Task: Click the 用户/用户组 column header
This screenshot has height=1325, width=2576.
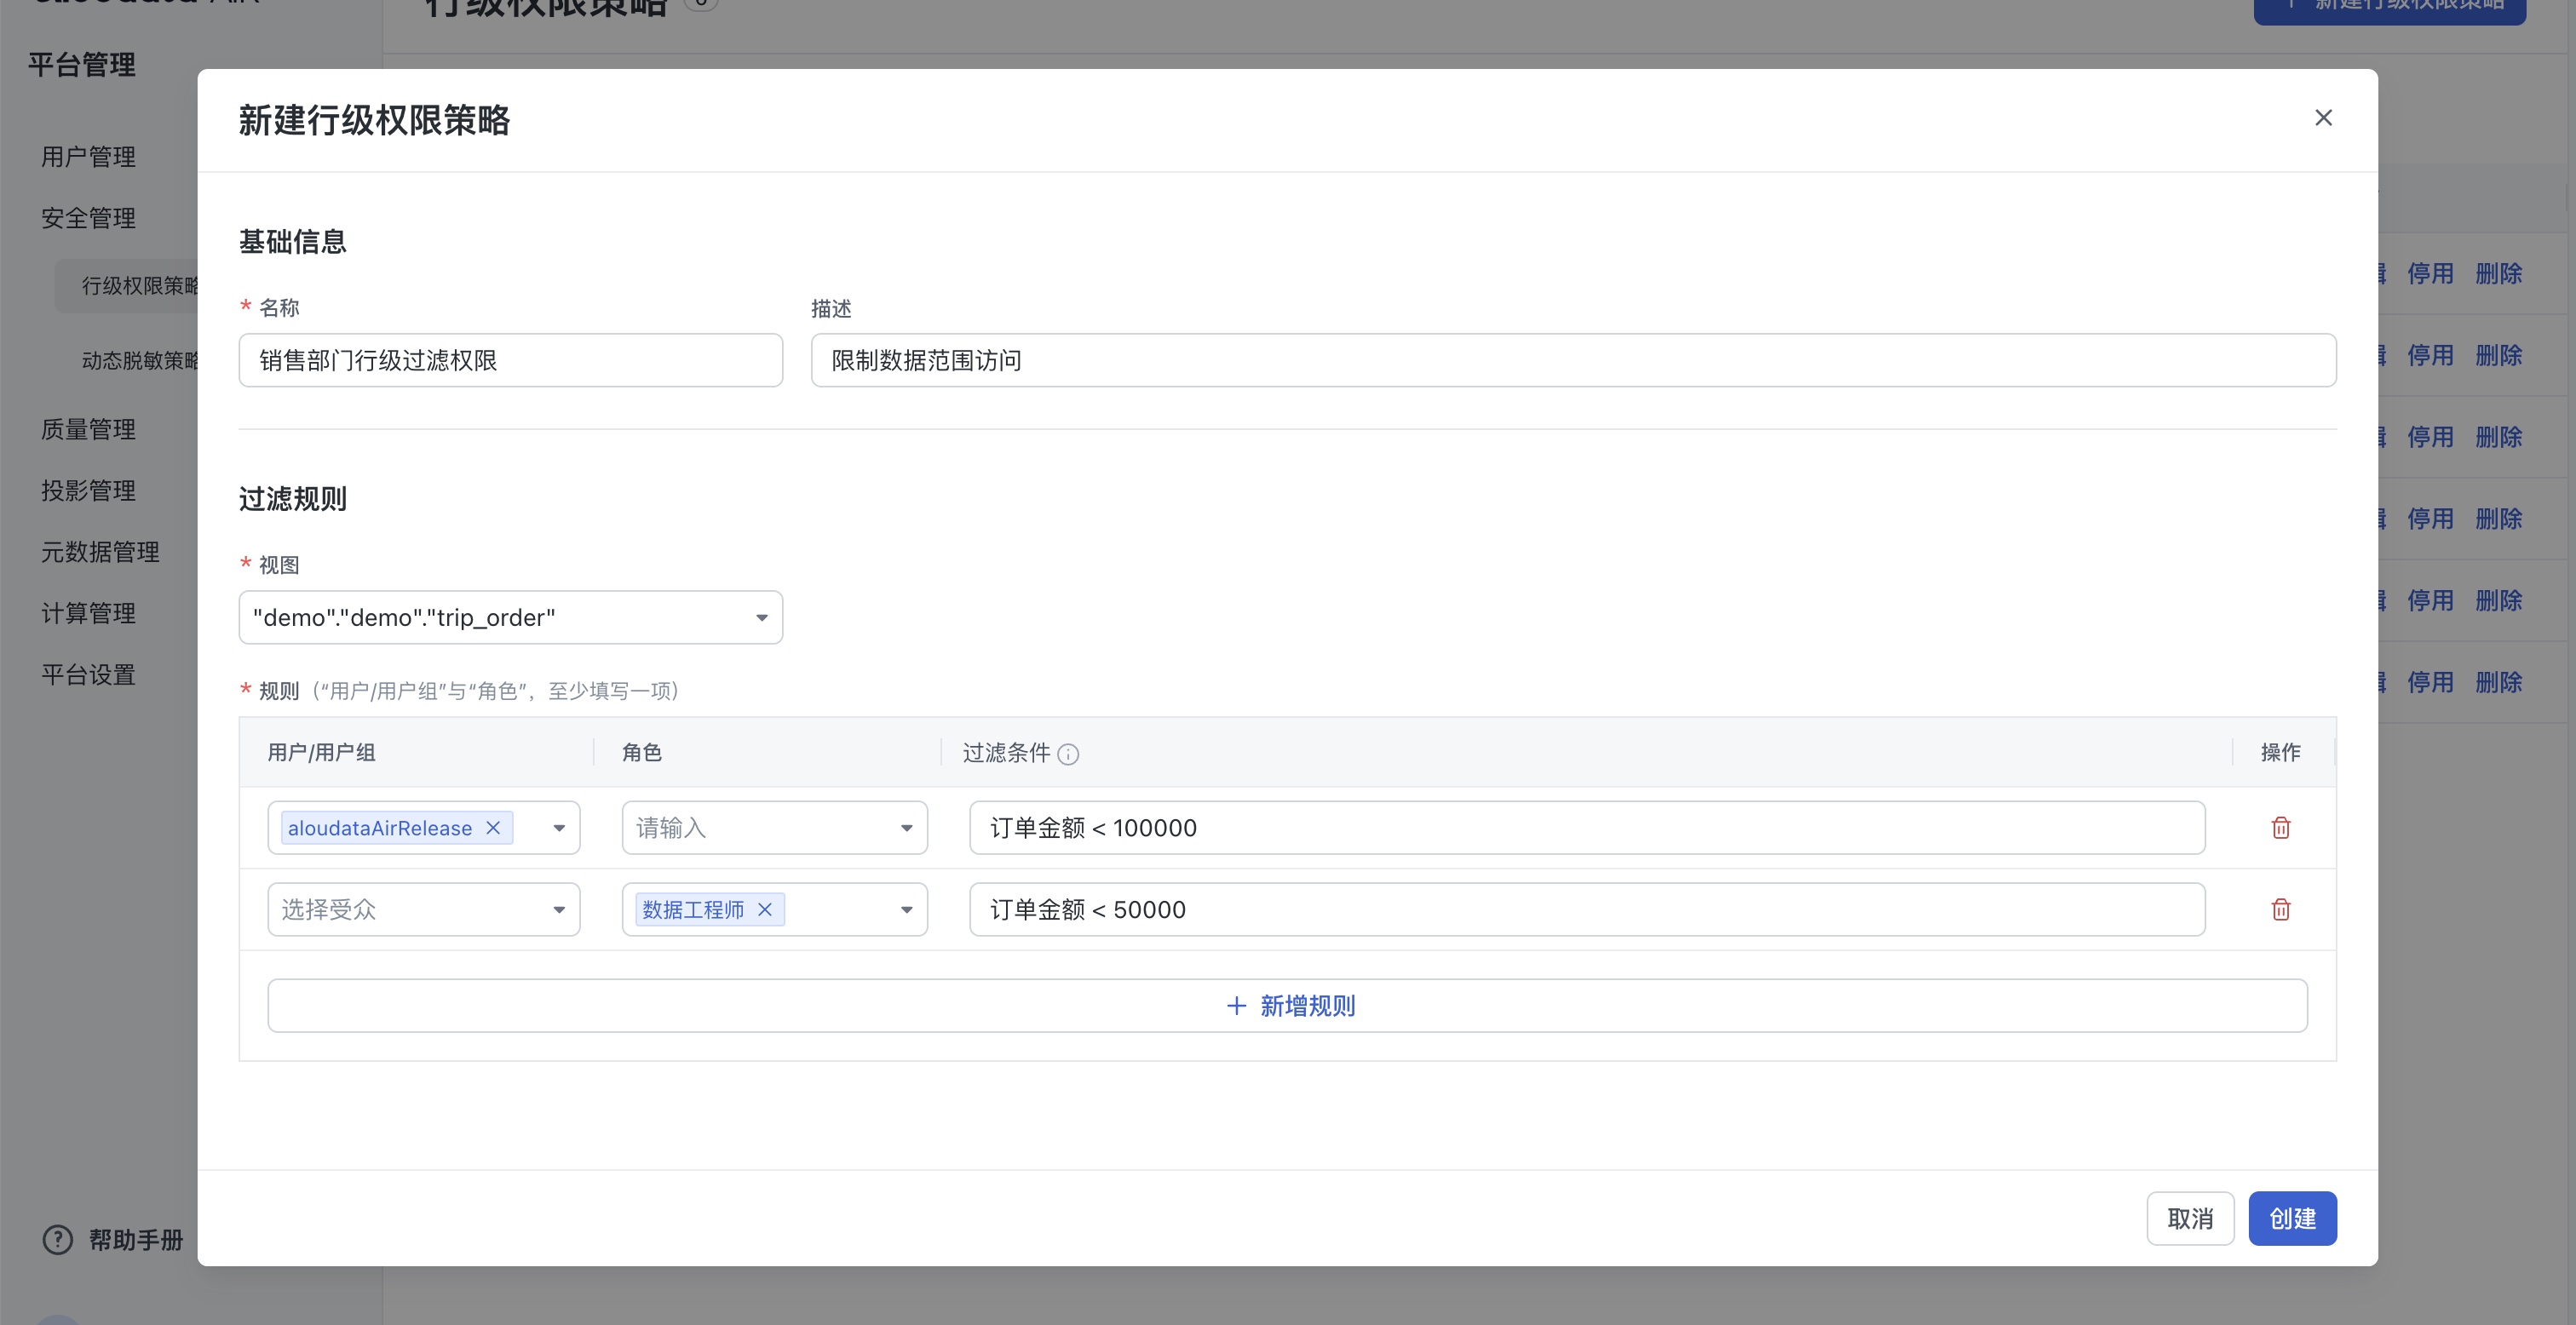Action: pyautogui.click(x=321, y=753)
